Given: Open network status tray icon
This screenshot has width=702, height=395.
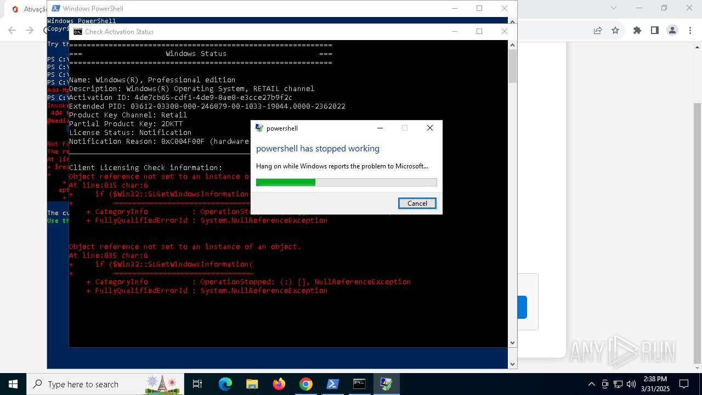Looking at the screenshot, I should pos(618,384).
